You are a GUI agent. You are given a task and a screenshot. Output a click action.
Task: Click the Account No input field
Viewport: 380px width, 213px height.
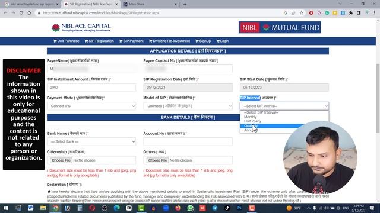[x=188, y=141]
